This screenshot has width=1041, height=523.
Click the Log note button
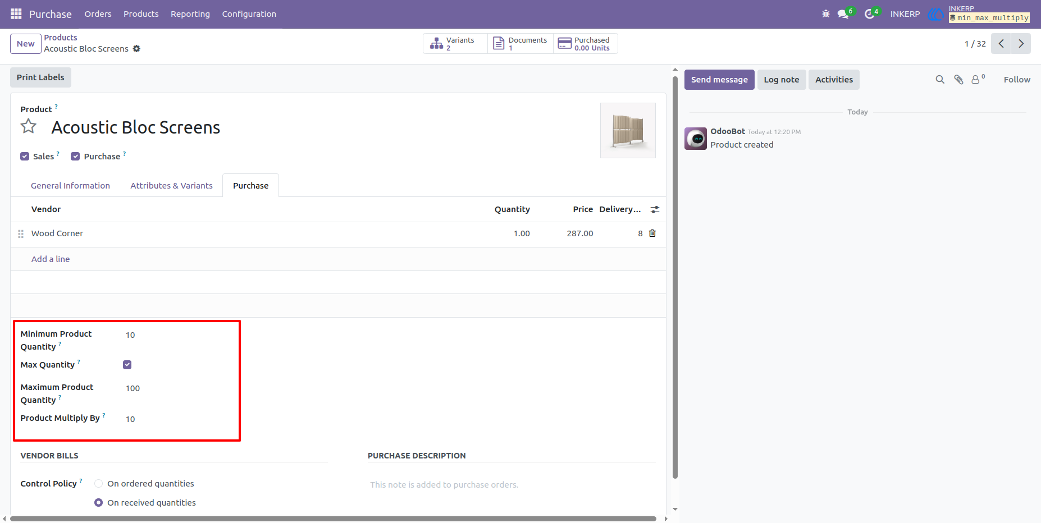pos(782,80)
